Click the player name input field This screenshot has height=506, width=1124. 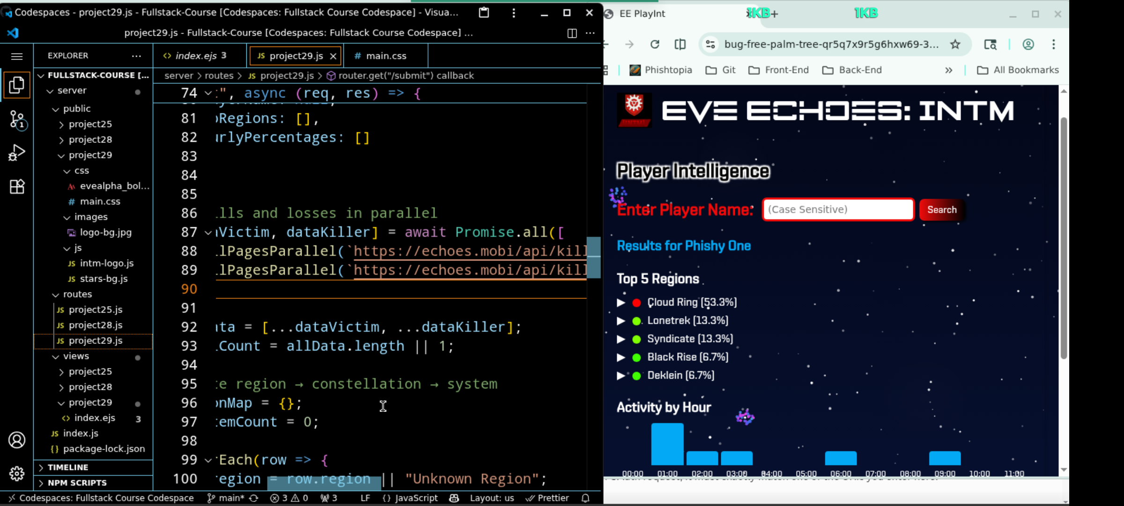[x=837, y=209]
